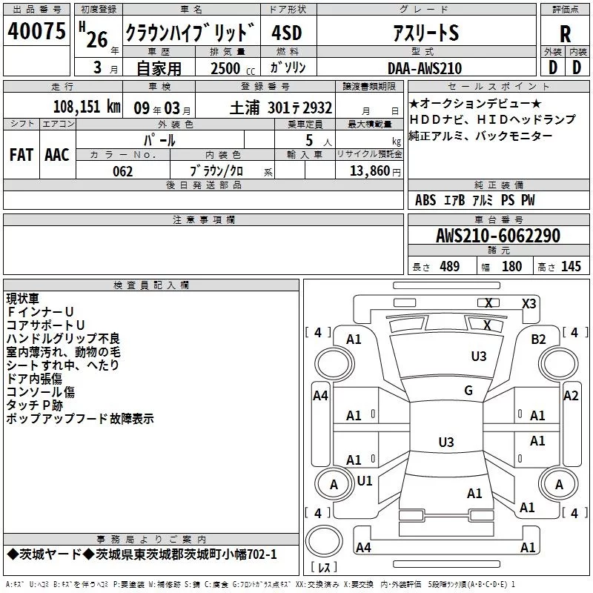Select the width value 180
This screenshot has height=593, width=593.
click(x=511, y=266)
